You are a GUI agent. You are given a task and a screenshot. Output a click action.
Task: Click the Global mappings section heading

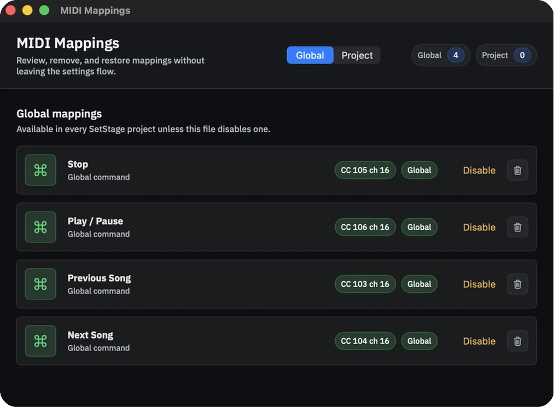click(59, 114)
